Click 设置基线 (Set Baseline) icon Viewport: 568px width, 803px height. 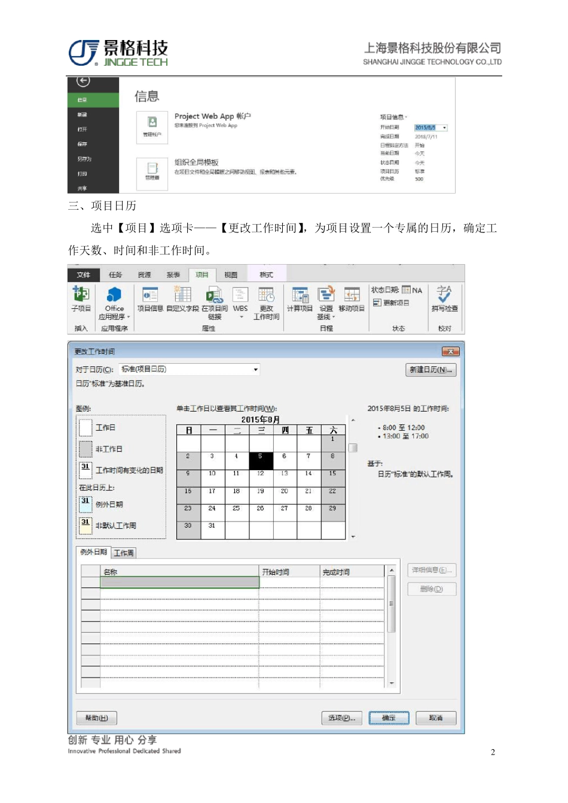[326, 303]
